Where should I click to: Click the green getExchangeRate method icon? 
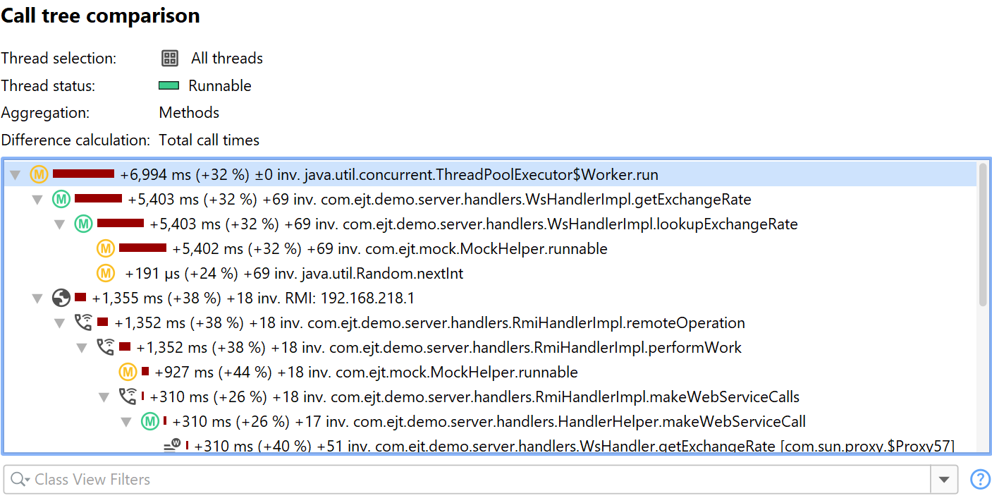tap(61, 200)
